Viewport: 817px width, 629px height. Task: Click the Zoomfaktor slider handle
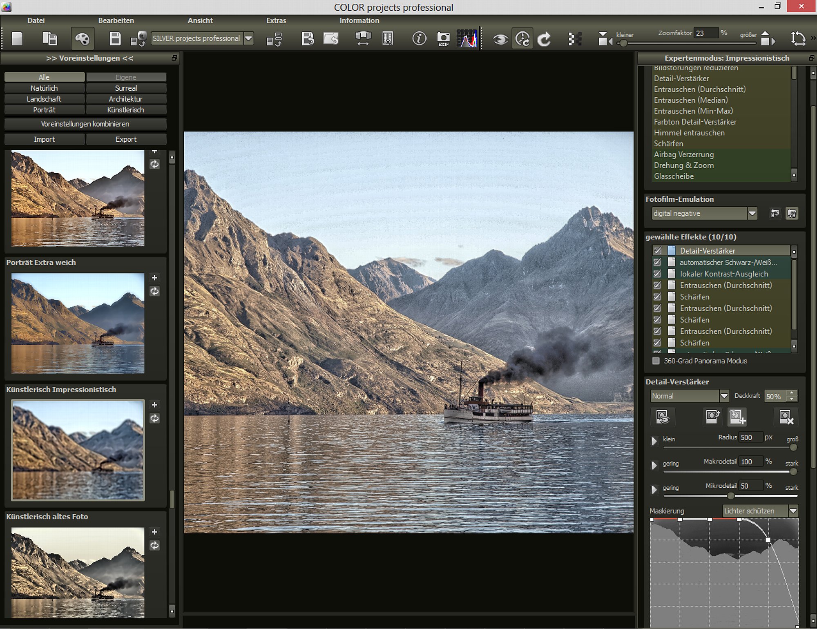point(624,43)
